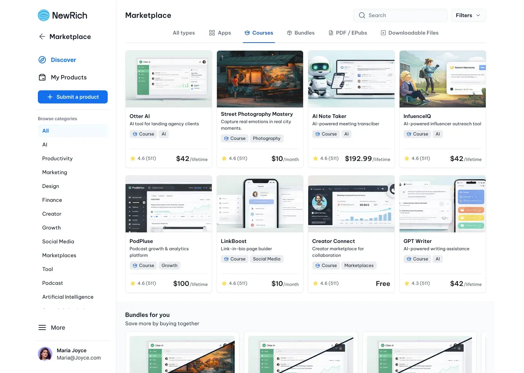Select the Courses tab
The height and width of the screenshot is (373, 524).
tap(259, 33)
